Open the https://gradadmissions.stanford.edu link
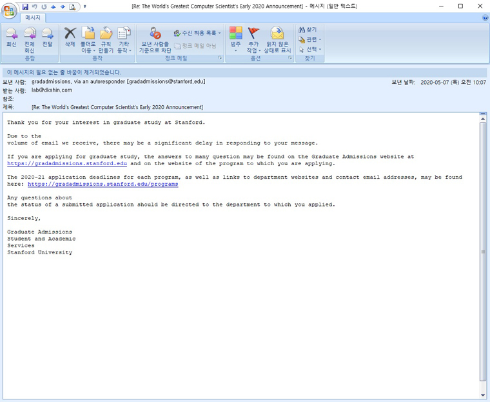 coord(67,164)
